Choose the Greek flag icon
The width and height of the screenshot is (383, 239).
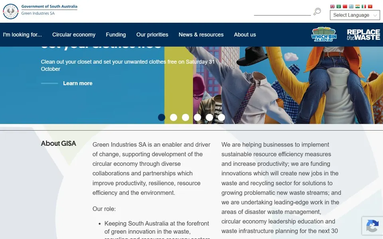click(x=351, y=7)
